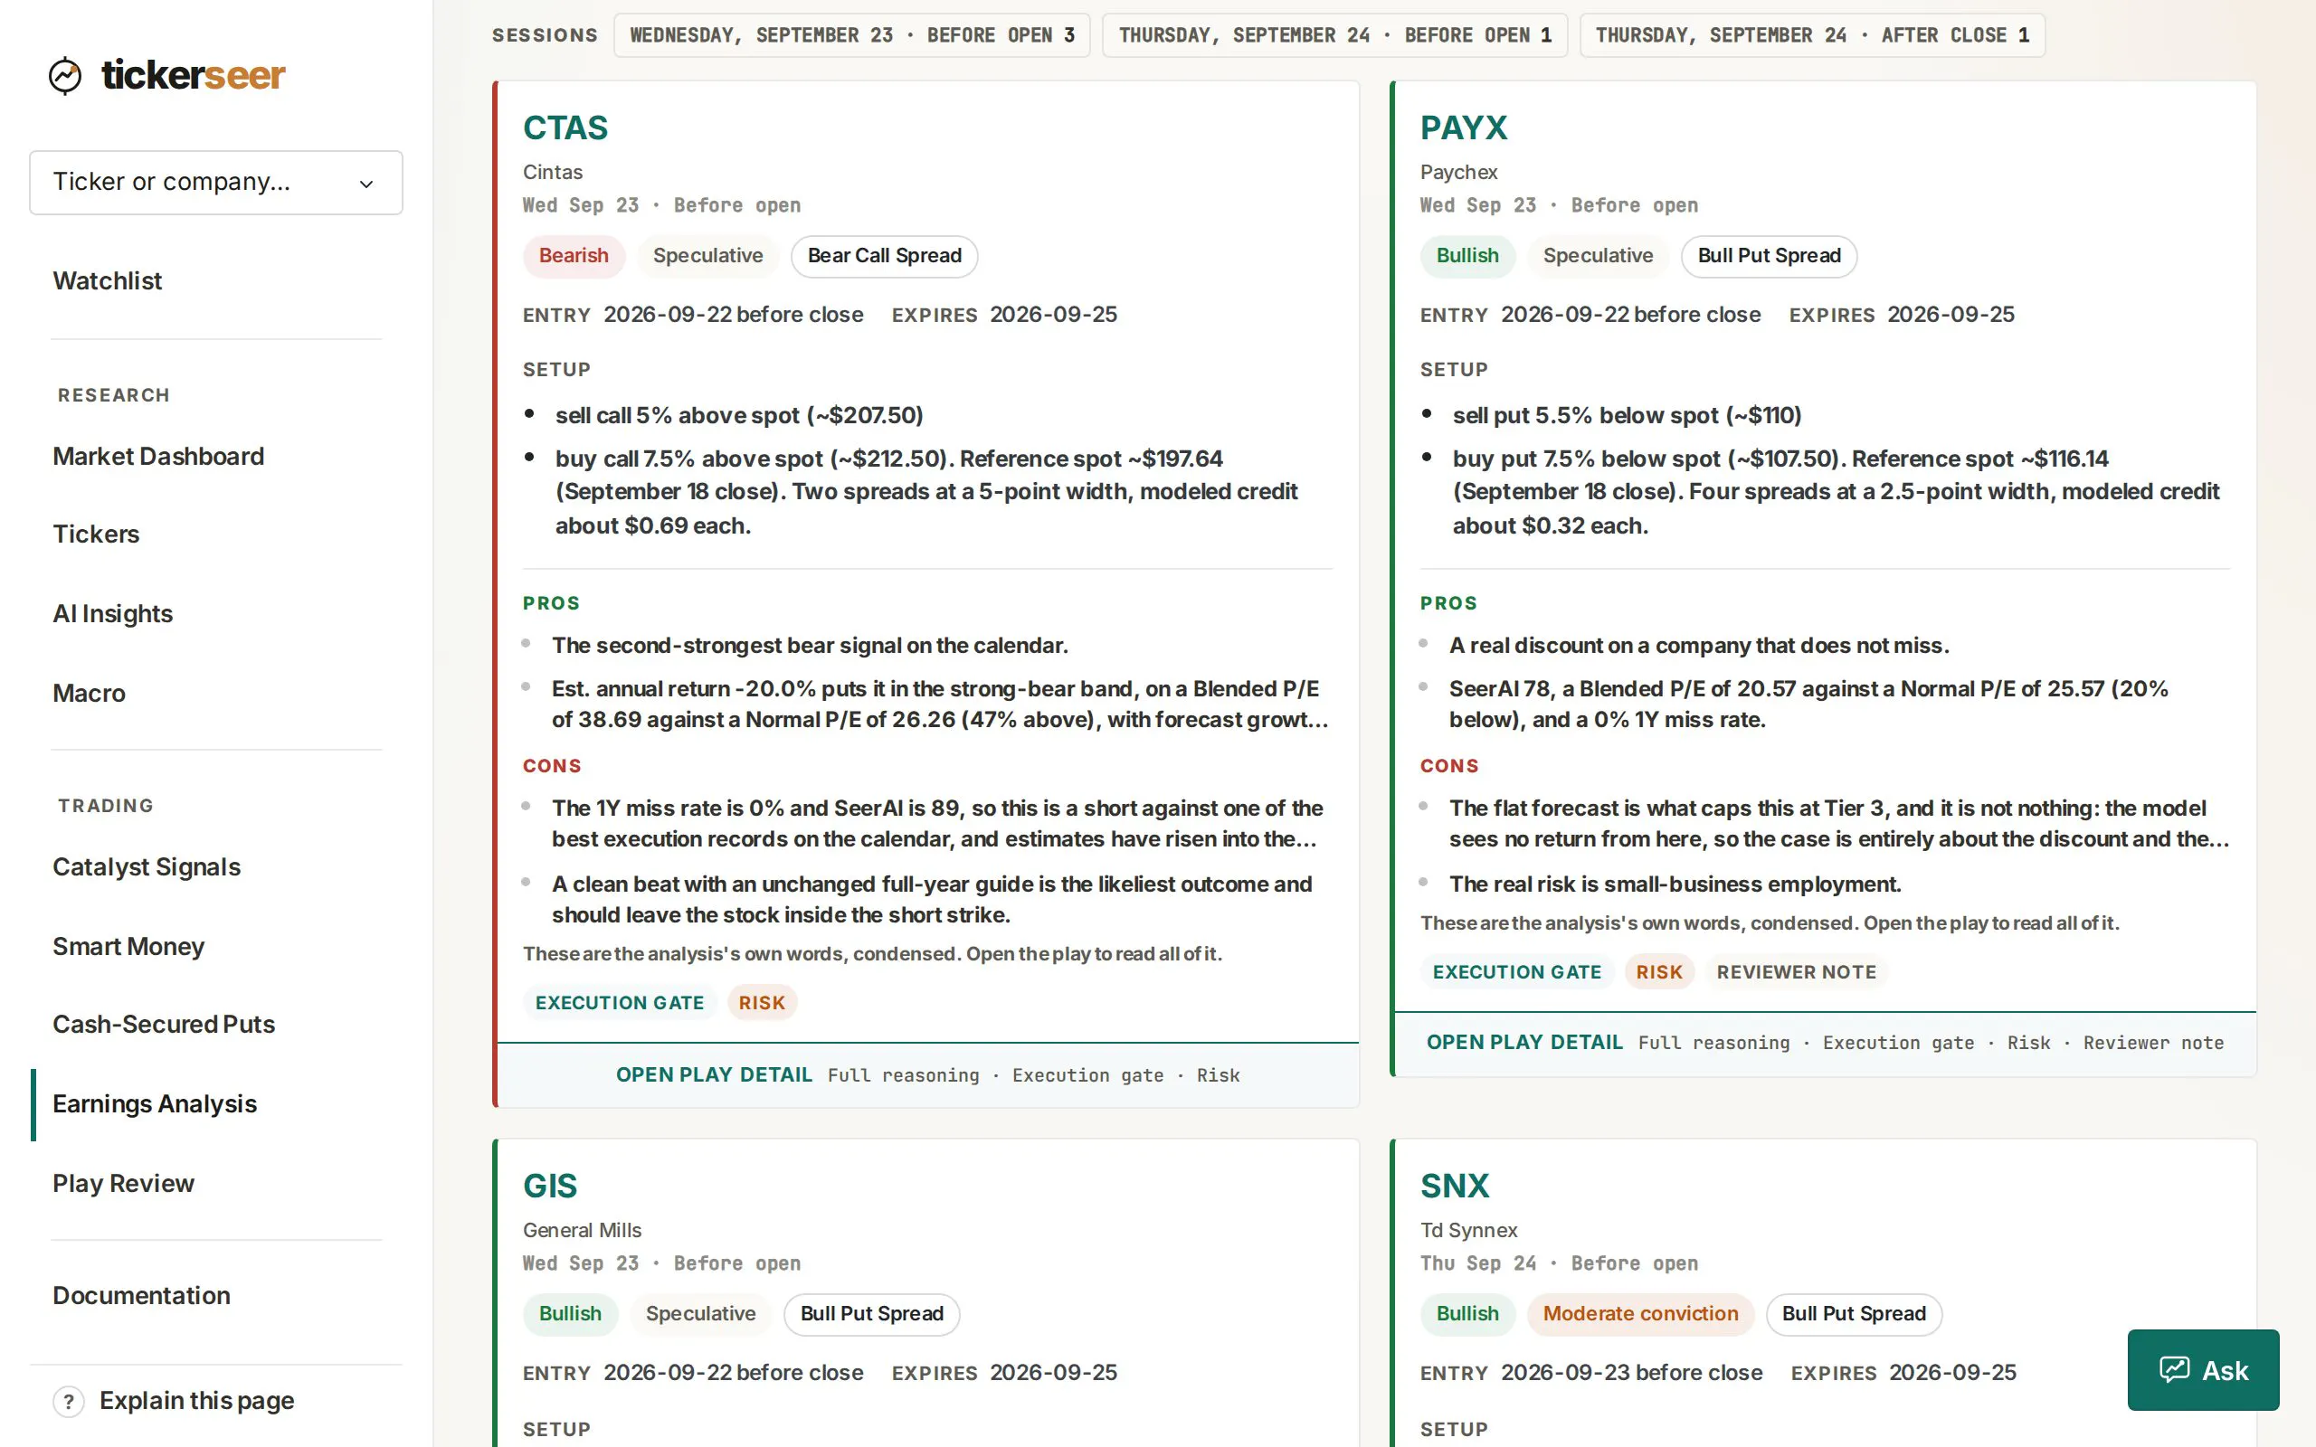Click the CTAS PROS heading
This screenshot has height=1447, width=2316.
[551, 604]
